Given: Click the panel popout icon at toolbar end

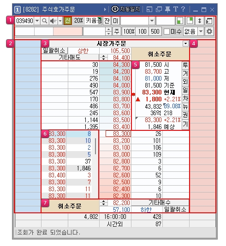Looking at the screenshot, I should click(209, 21).
